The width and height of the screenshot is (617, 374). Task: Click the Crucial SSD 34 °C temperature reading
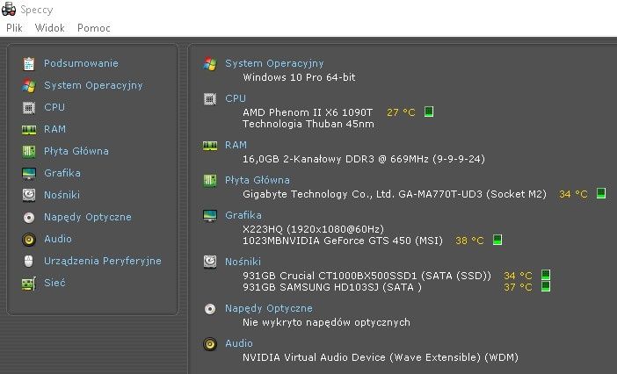pyautogui.click(x=518, y=276)
